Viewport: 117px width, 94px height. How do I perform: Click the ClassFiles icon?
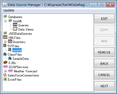point(5,54)
